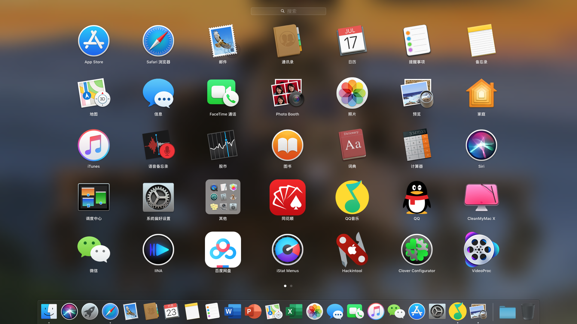Open Clover Configurator
The width and height of the screenshot is (577, 324).
click(x=417, y=250)
